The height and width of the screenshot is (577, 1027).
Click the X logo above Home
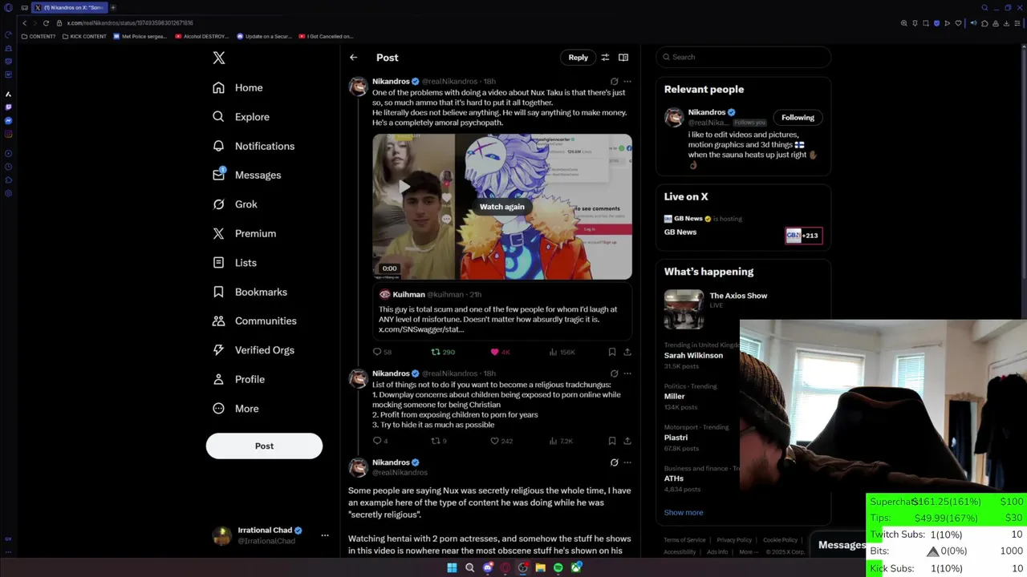(x=218, y=58)
